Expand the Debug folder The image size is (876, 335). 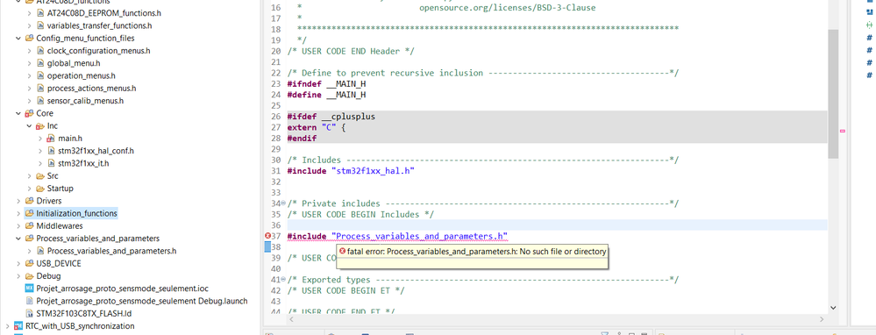coord(18,276)
